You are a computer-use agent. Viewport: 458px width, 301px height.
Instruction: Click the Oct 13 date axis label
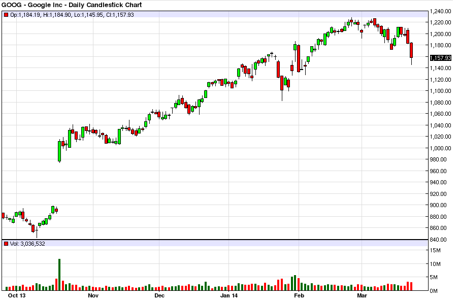[17, 295]
